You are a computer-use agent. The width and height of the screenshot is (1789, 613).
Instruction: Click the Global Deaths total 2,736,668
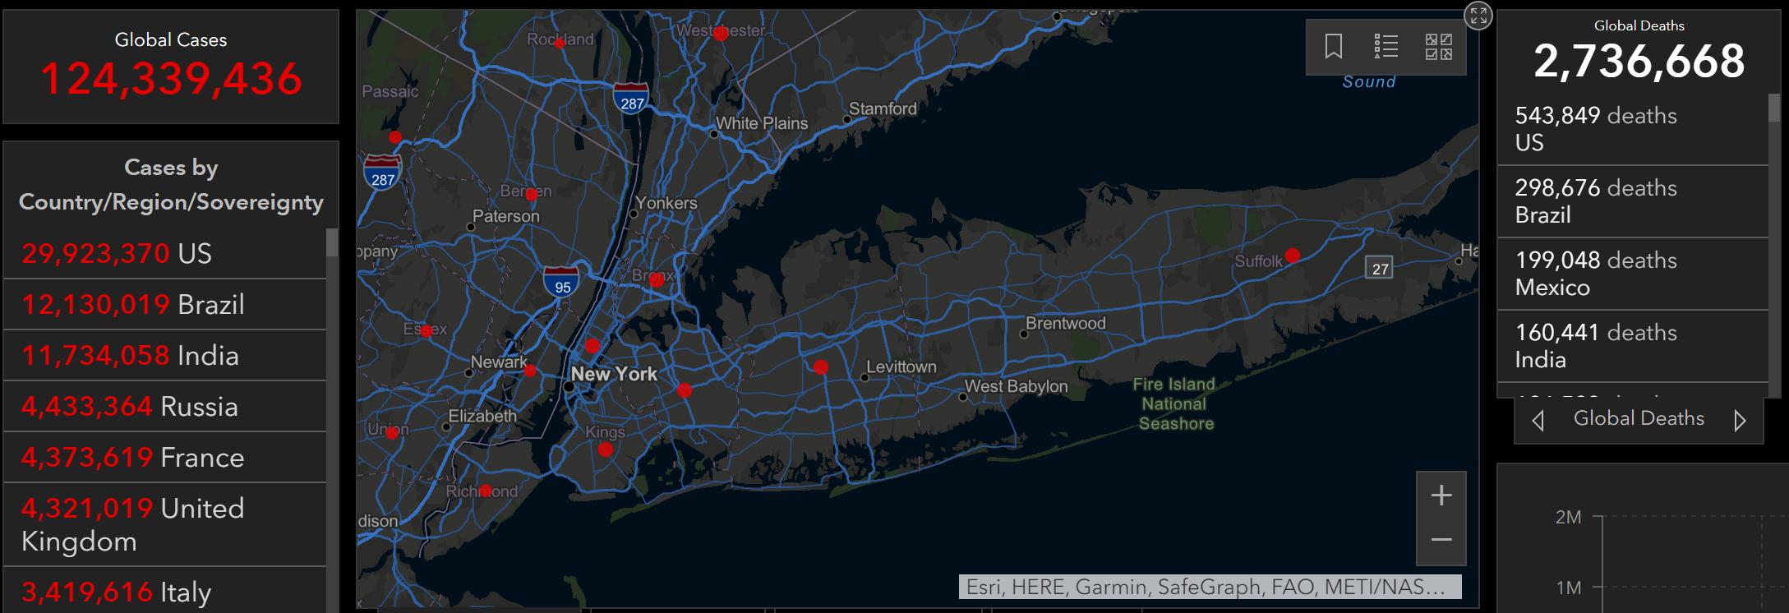point(1639,61)
